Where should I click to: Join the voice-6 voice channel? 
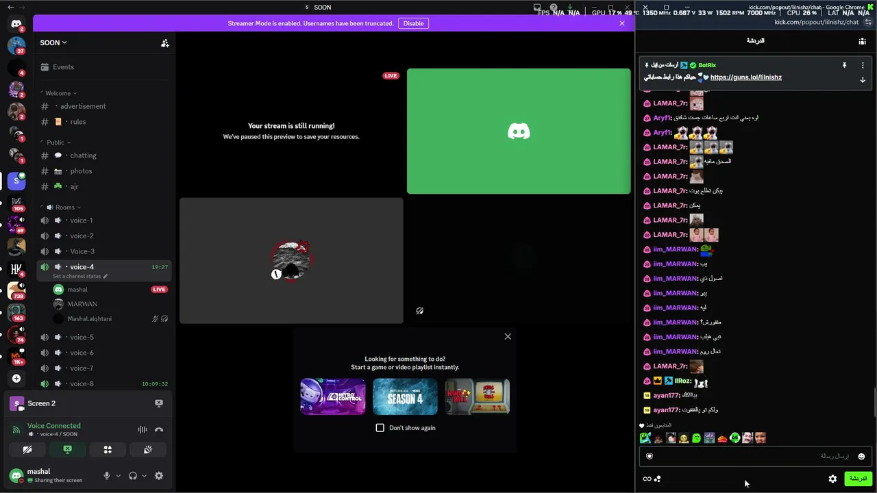click(x=103, y=353)
